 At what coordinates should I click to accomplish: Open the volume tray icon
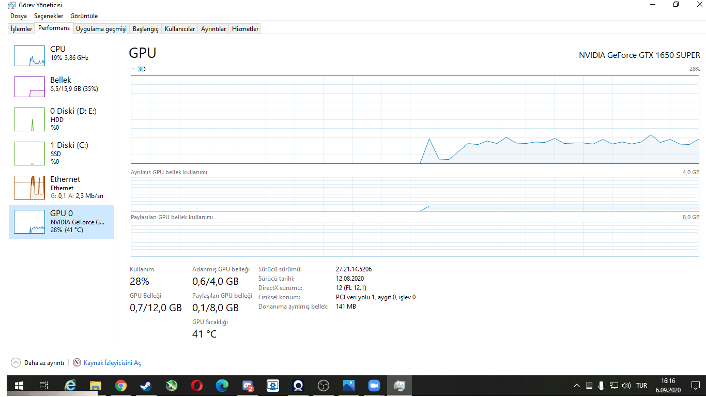coord(626,386)
